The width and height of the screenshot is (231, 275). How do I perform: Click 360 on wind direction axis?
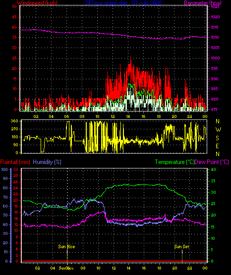tap(14, 121)
